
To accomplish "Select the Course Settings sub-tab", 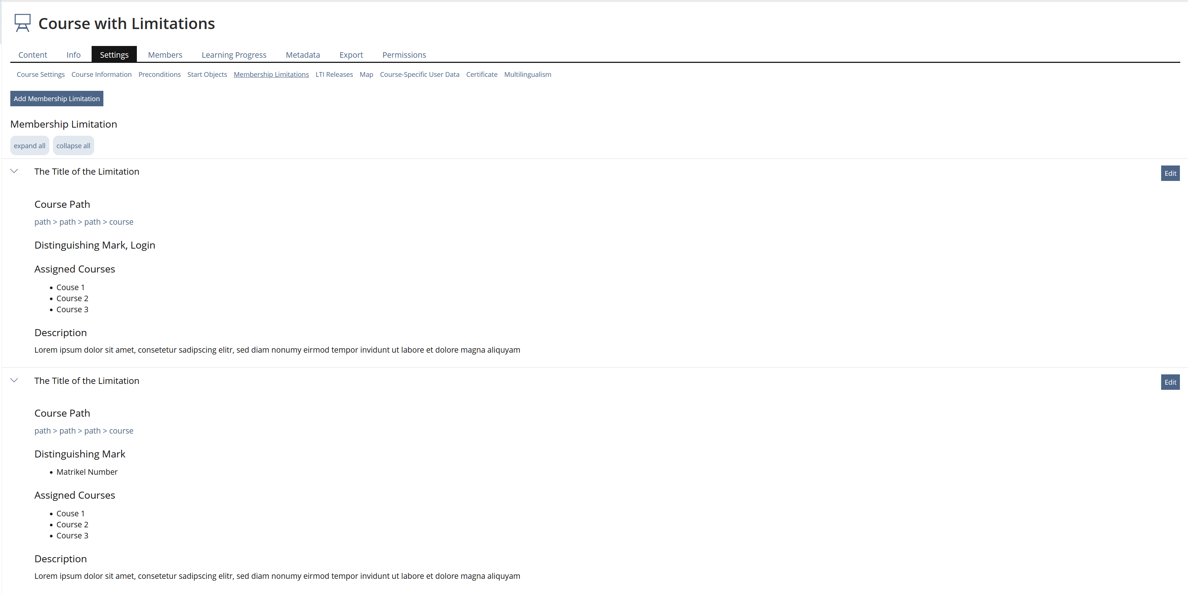I will point(40,74).
